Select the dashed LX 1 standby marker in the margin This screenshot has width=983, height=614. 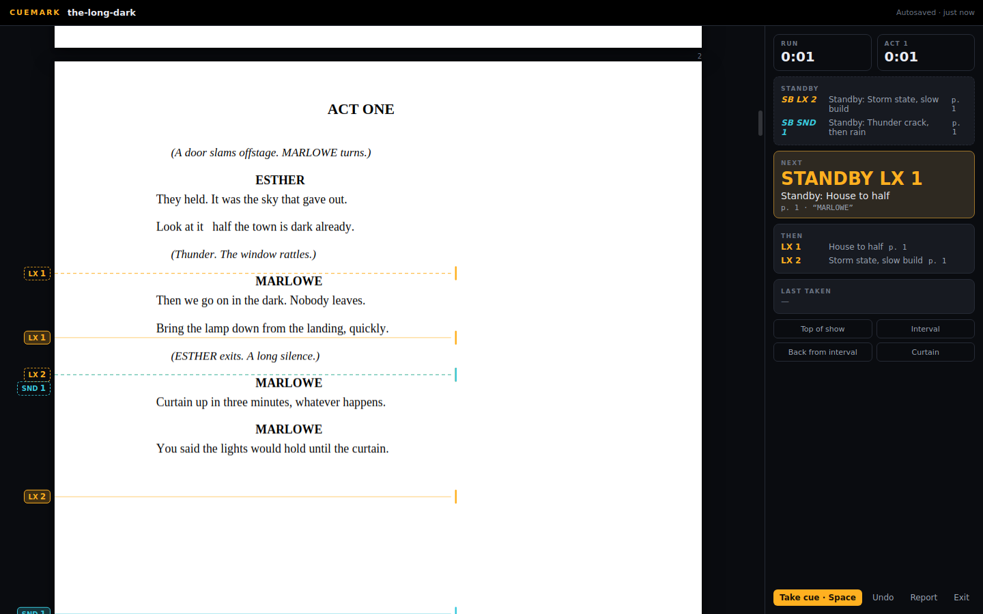coord(37,274)
